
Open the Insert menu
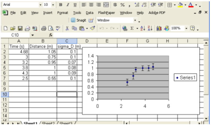pyautogui.click(x=48, y=13)
